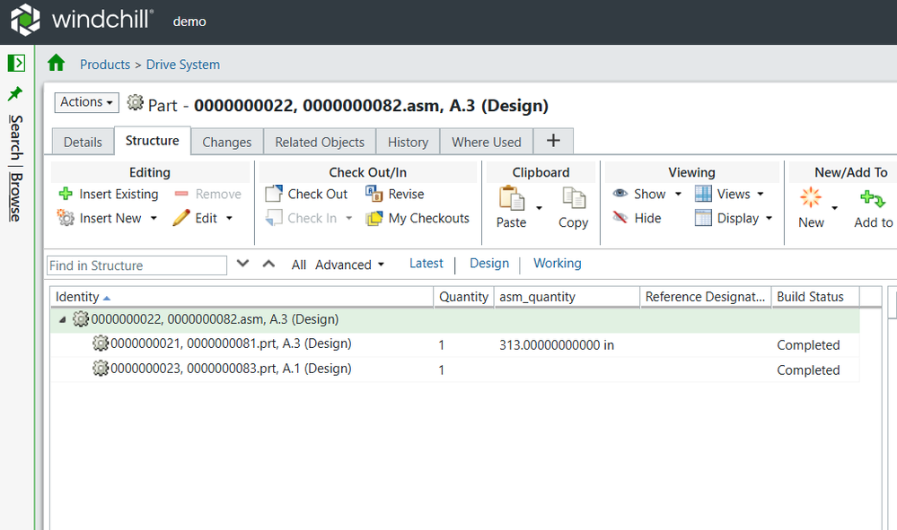Click the asm_quantity column header
The image size is (897, 530).
(567, 297)
